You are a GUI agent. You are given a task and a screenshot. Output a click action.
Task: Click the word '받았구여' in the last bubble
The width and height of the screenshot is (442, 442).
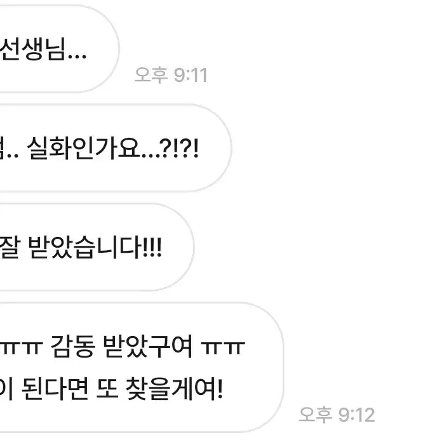(x=148, y=346)
